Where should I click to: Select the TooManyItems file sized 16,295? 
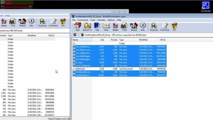(119, 75)
